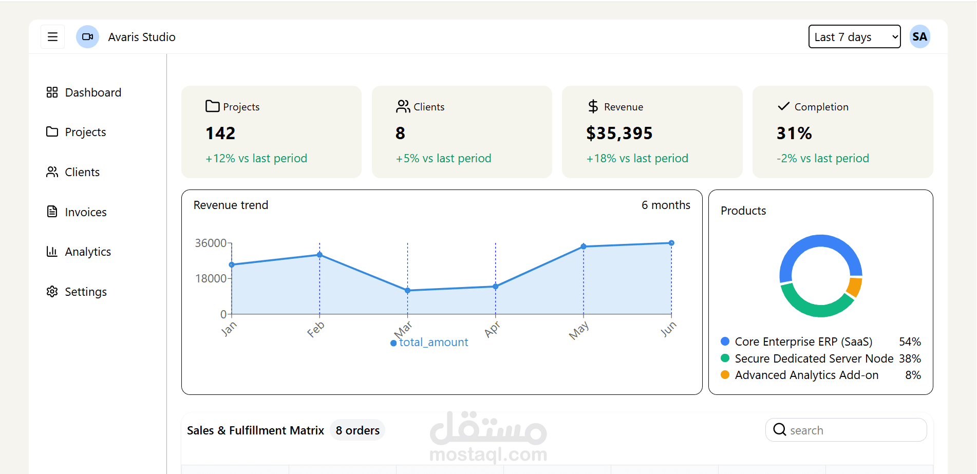
Task: Click the +5% vs last period text
Action: point(443,158)
